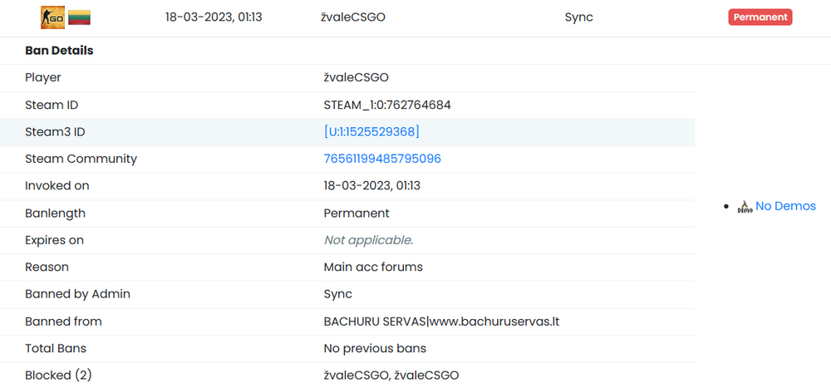Open Steam Community profile 76561199485795096

tap(382, 159)
